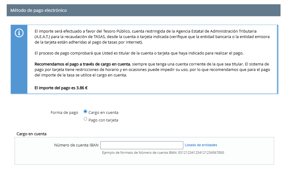
Task: Click the Ejemplo de formato hint text
Action: [x=140, y=153]
